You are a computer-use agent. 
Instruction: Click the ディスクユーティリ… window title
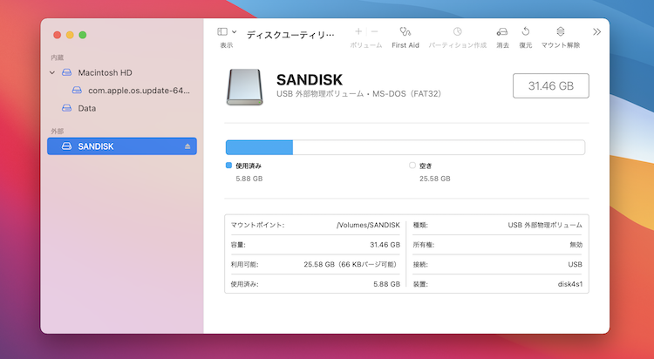pos(290,35)
